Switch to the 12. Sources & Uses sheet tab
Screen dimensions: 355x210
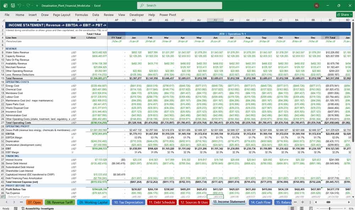(x=194, y=202)
